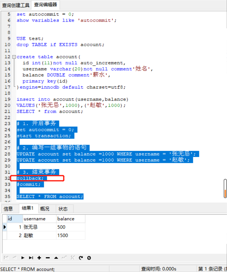
Task: Click line number 32 in gutter
Action: click(x=7, y=178)
